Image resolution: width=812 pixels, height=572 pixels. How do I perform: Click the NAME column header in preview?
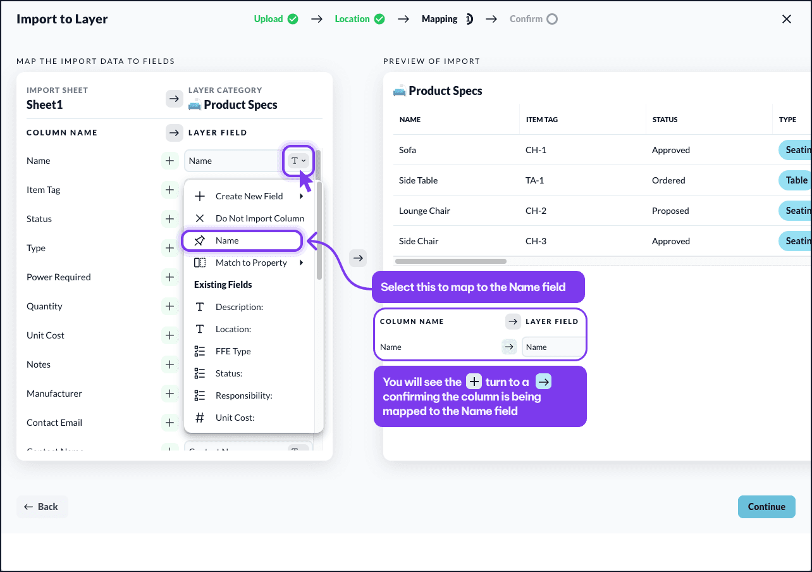[410, 120]
